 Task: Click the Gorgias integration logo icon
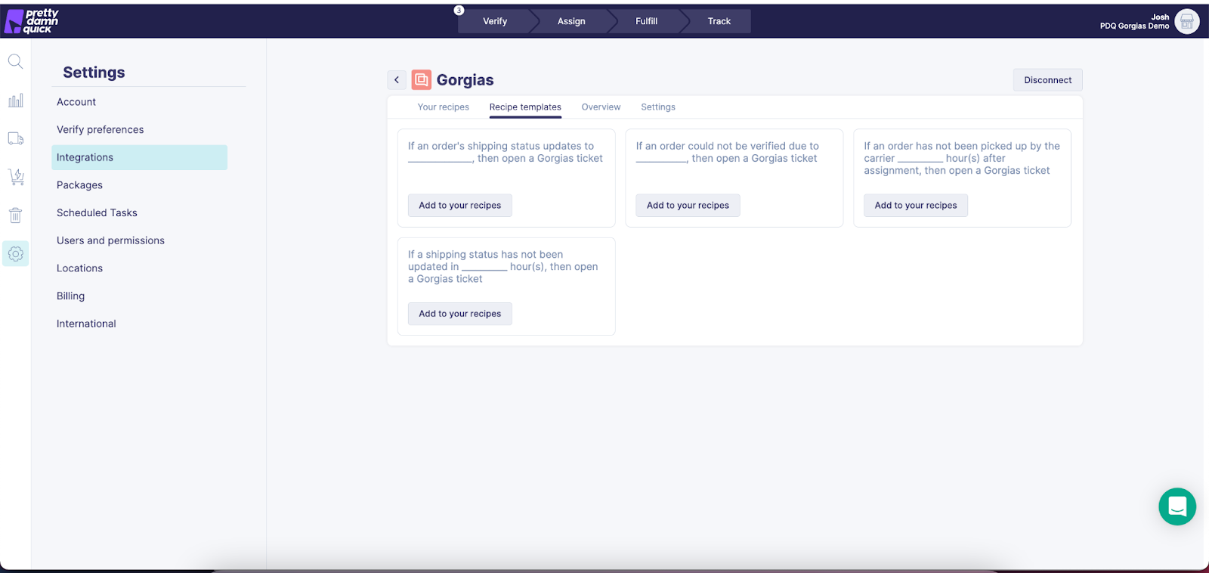421,79
